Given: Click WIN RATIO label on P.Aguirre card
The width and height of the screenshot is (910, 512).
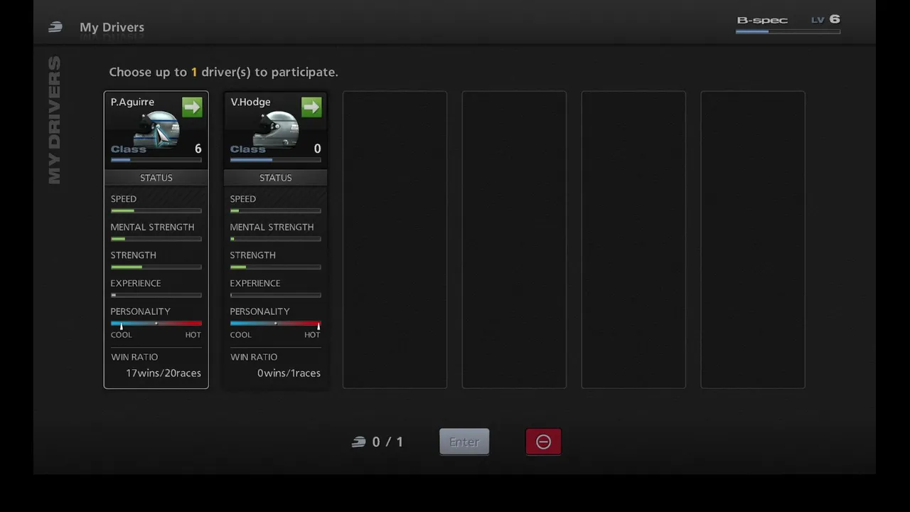Looking at the screenshot, I should click(134, 357).
